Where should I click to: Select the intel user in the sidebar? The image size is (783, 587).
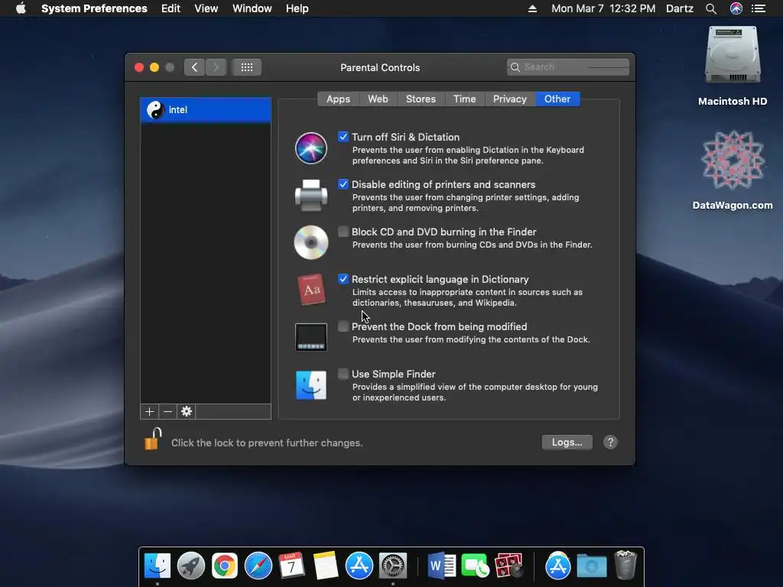pos(206,110)
